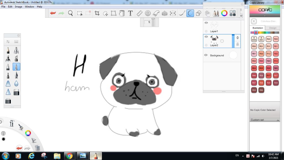Click the background color circle
Screen dimensions: 284x160
(233, 55)
